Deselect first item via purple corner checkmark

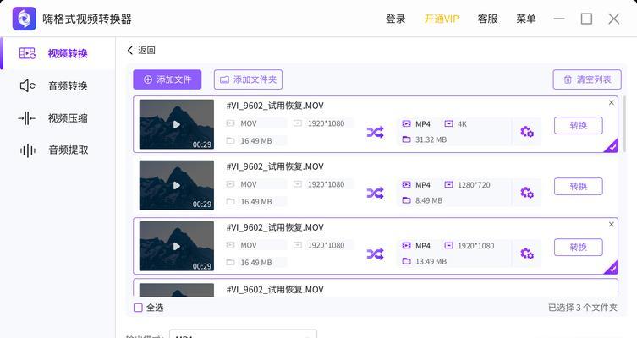tap(612, 146)
